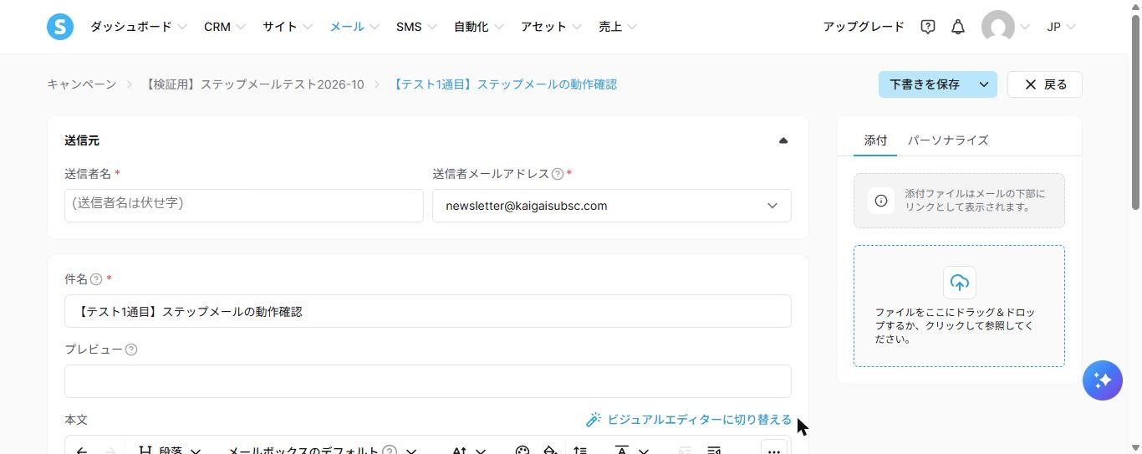Click the user avatar picture

(998, 27)
